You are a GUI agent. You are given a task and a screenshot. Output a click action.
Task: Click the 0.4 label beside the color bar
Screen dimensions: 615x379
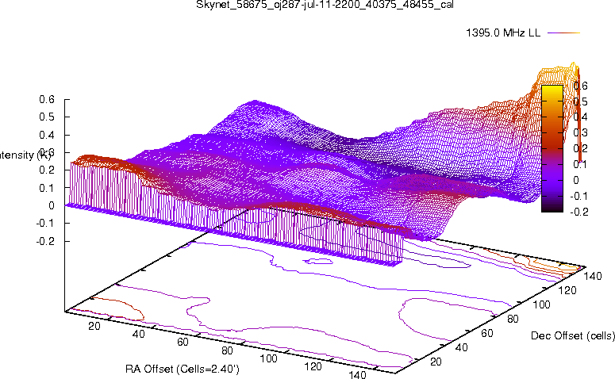pyautogui.click(x=581, y=117)
